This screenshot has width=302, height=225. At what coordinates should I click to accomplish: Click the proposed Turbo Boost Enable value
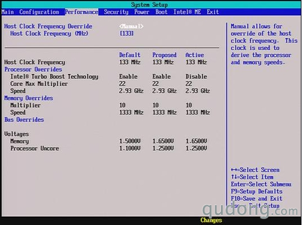point(161,77)
